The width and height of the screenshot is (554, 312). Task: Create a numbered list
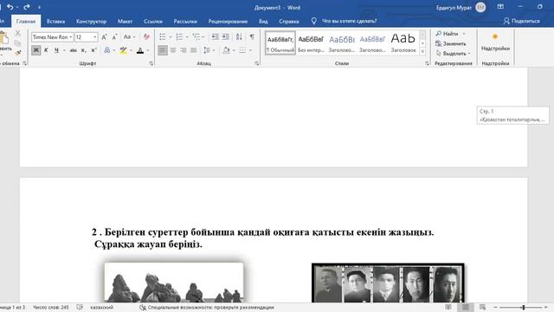pos(179,37)
